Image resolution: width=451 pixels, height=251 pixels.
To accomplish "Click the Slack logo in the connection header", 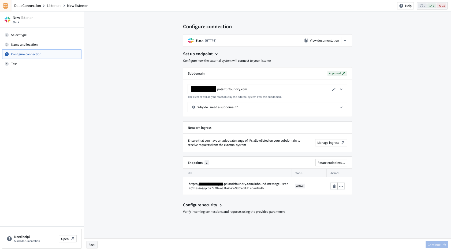I will [191, 40].
